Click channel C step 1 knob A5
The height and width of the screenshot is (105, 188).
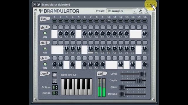point(55,64)
